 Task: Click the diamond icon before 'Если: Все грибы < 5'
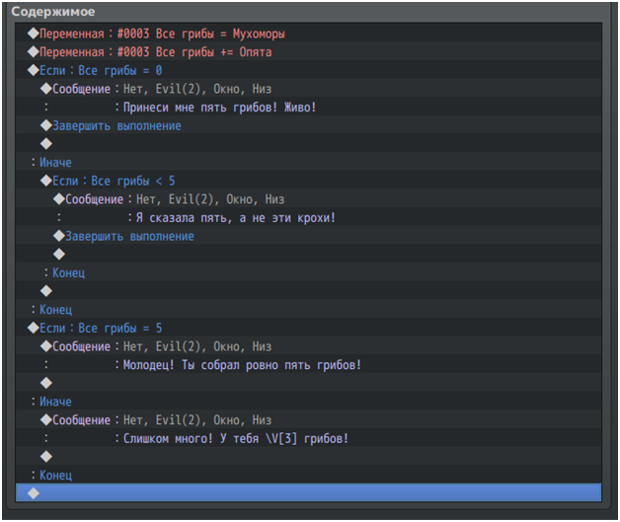[x=45, y=182]
